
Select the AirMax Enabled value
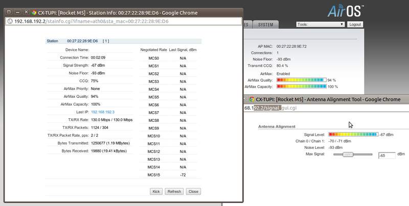coord(283,73)
